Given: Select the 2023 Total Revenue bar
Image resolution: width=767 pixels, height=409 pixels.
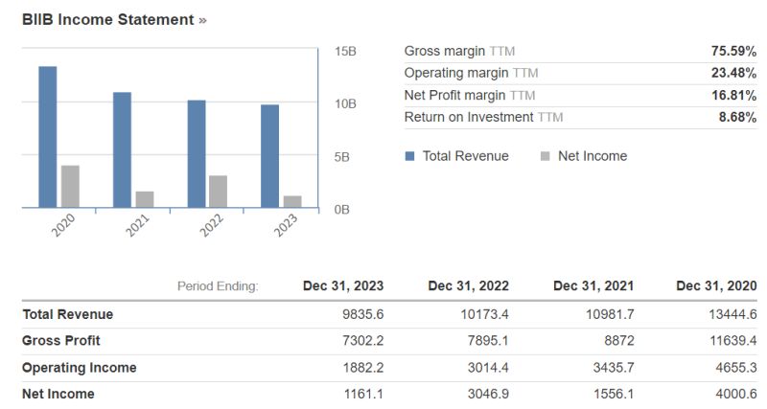Looking at the screenshot, I should click(x=270, y=156).
